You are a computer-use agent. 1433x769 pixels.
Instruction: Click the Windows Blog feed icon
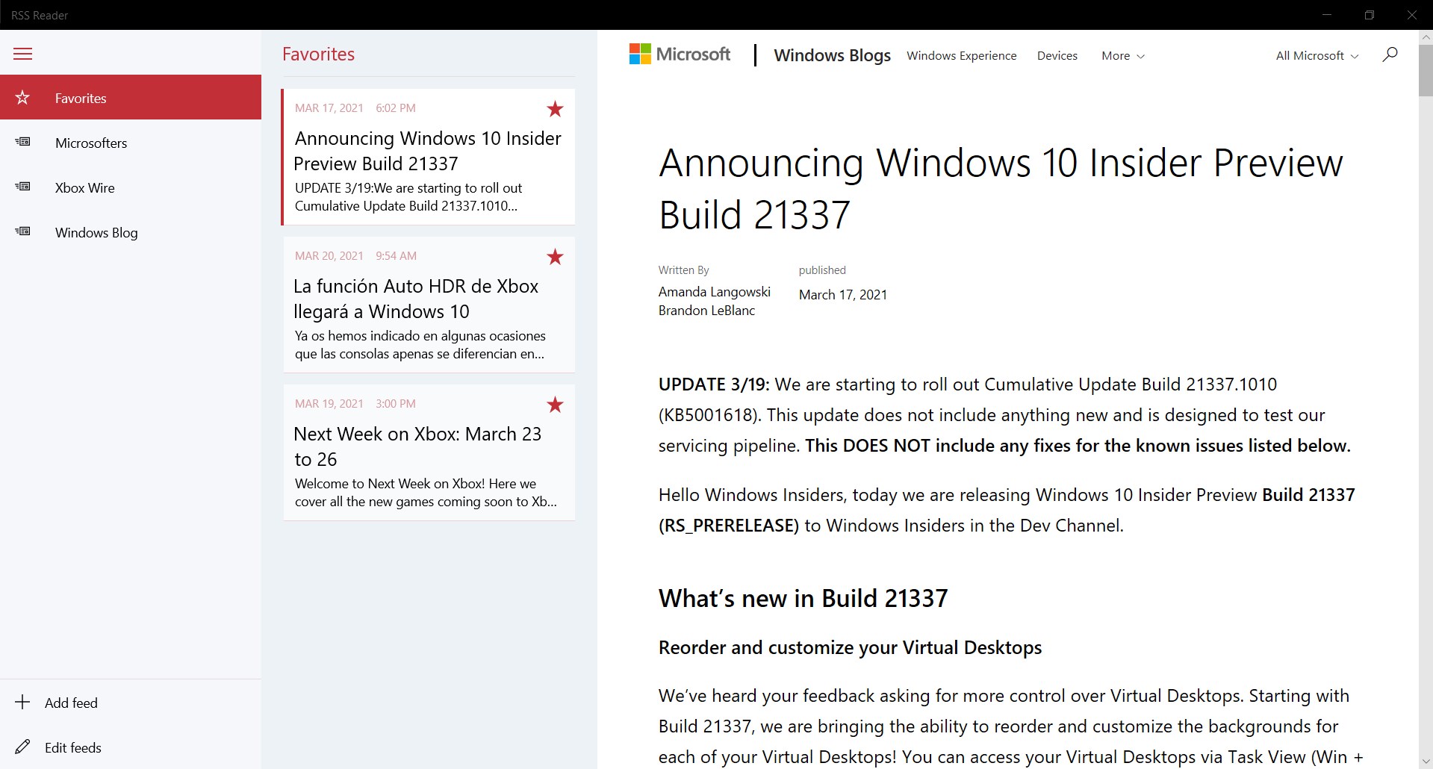pyautogui.click(x=23, y=231)
